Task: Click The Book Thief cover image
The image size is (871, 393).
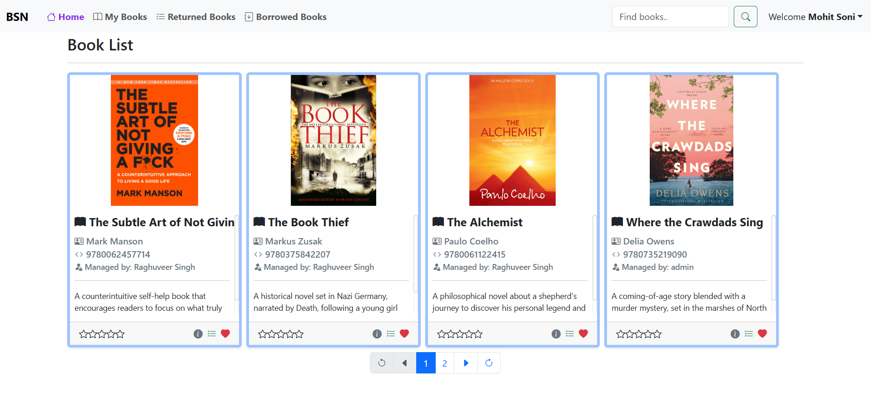Action: coord(333,140)
